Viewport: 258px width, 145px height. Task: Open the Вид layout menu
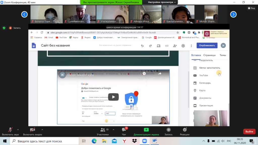(251, 8)
